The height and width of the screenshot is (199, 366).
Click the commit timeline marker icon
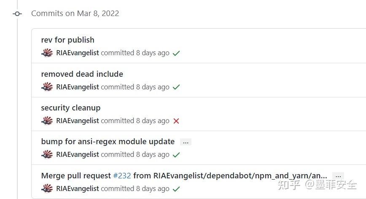(x=17, y=13)
